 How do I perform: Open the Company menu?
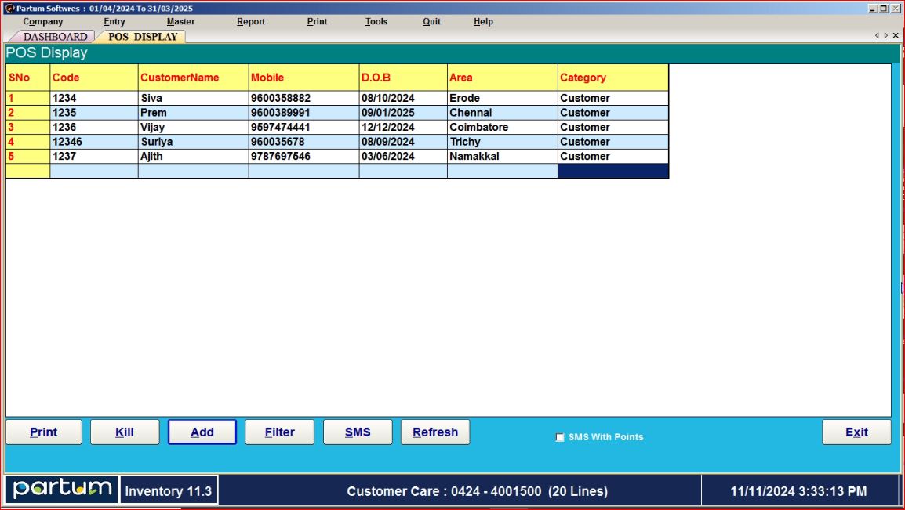point(43,22)
